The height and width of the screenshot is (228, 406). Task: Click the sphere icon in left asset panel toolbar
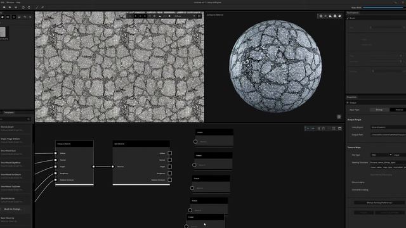[3, 17]
